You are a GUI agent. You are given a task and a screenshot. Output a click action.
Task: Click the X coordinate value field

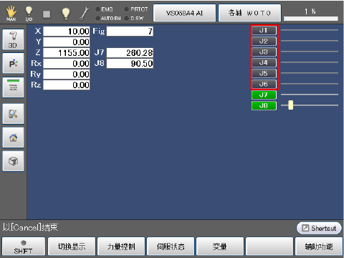coord(67,32)
